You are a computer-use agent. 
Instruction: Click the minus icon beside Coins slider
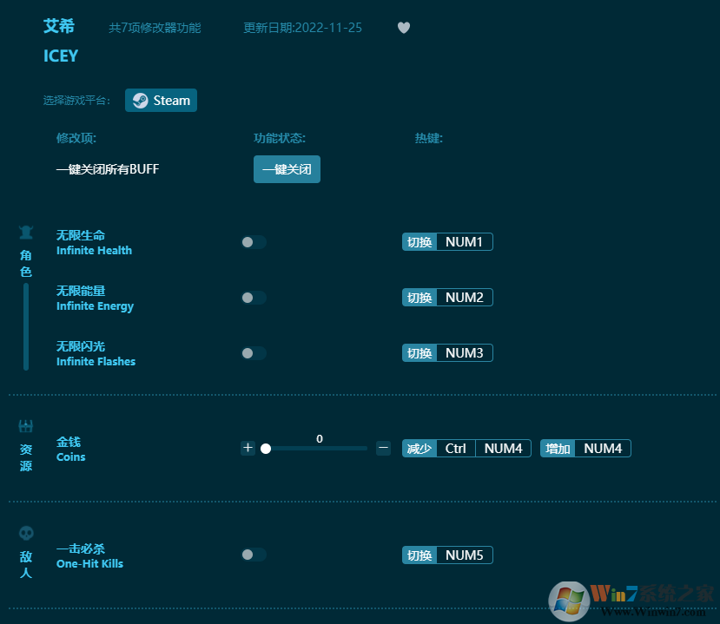(x=383, y=448)
